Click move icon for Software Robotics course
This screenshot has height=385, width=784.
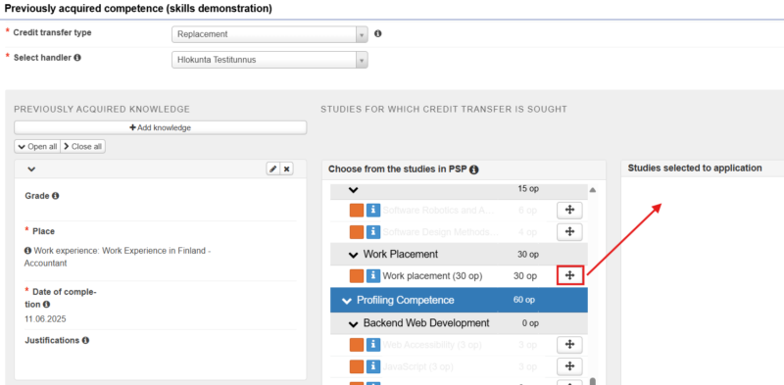pos(570,211)
